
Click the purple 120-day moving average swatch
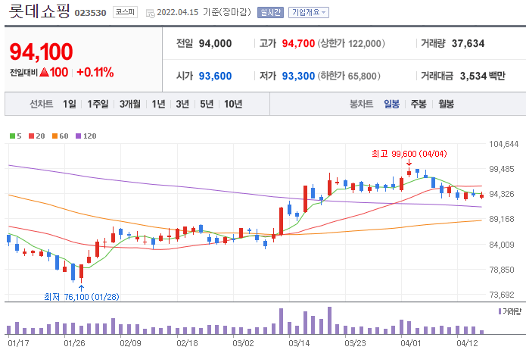point(79,136)
